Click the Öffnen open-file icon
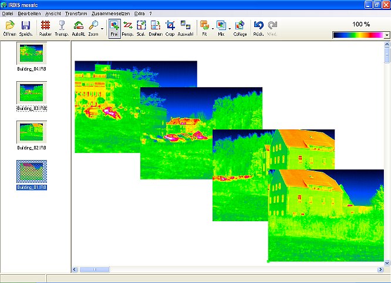391x283 pixels. pyautogui.click(x=10, y=25)
